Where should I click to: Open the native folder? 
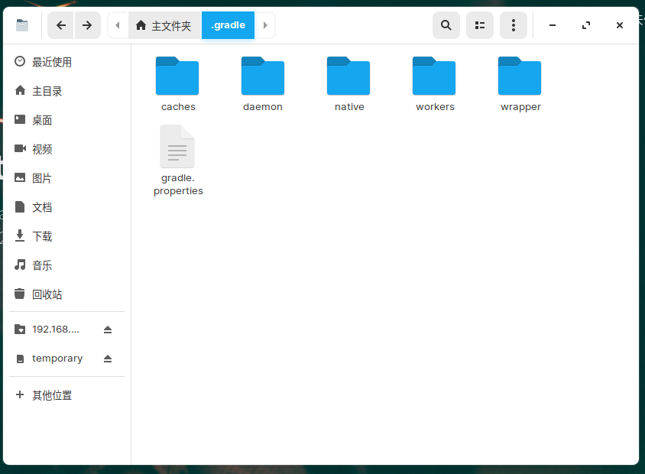tap(348, 84)
